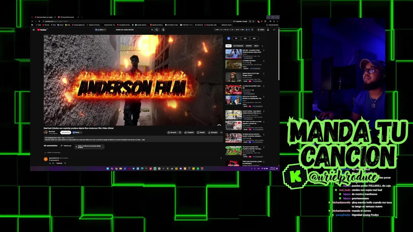The image size is (413, 232).
Task: Click '48 comentarios' count text
Action: (x=51, y=146)
